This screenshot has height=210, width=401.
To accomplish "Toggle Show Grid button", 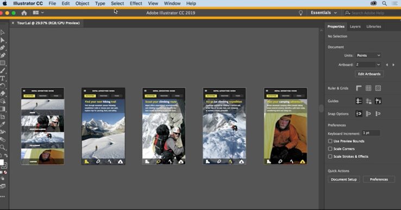I will [368, 88].
